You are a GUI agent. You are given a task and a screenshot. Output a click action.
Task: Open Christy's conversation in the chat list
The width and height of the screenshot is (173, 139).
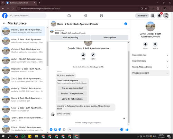coord(23,51)
